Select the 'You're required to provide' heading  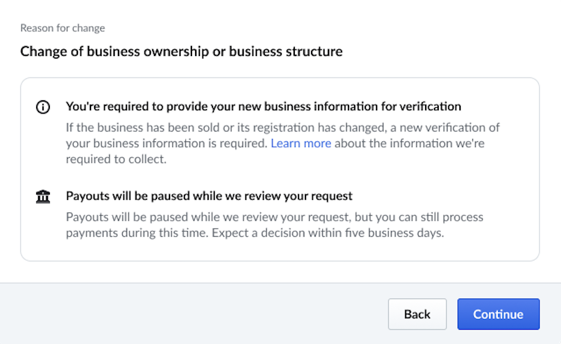pyautogui.click(x=263, y=107)
